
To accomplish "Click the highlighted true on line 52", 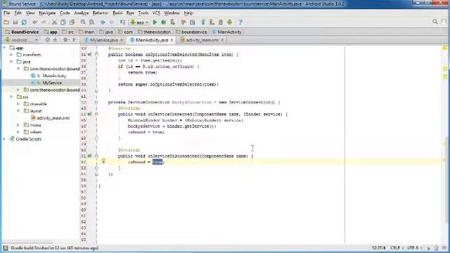I will tap(157, 162).
